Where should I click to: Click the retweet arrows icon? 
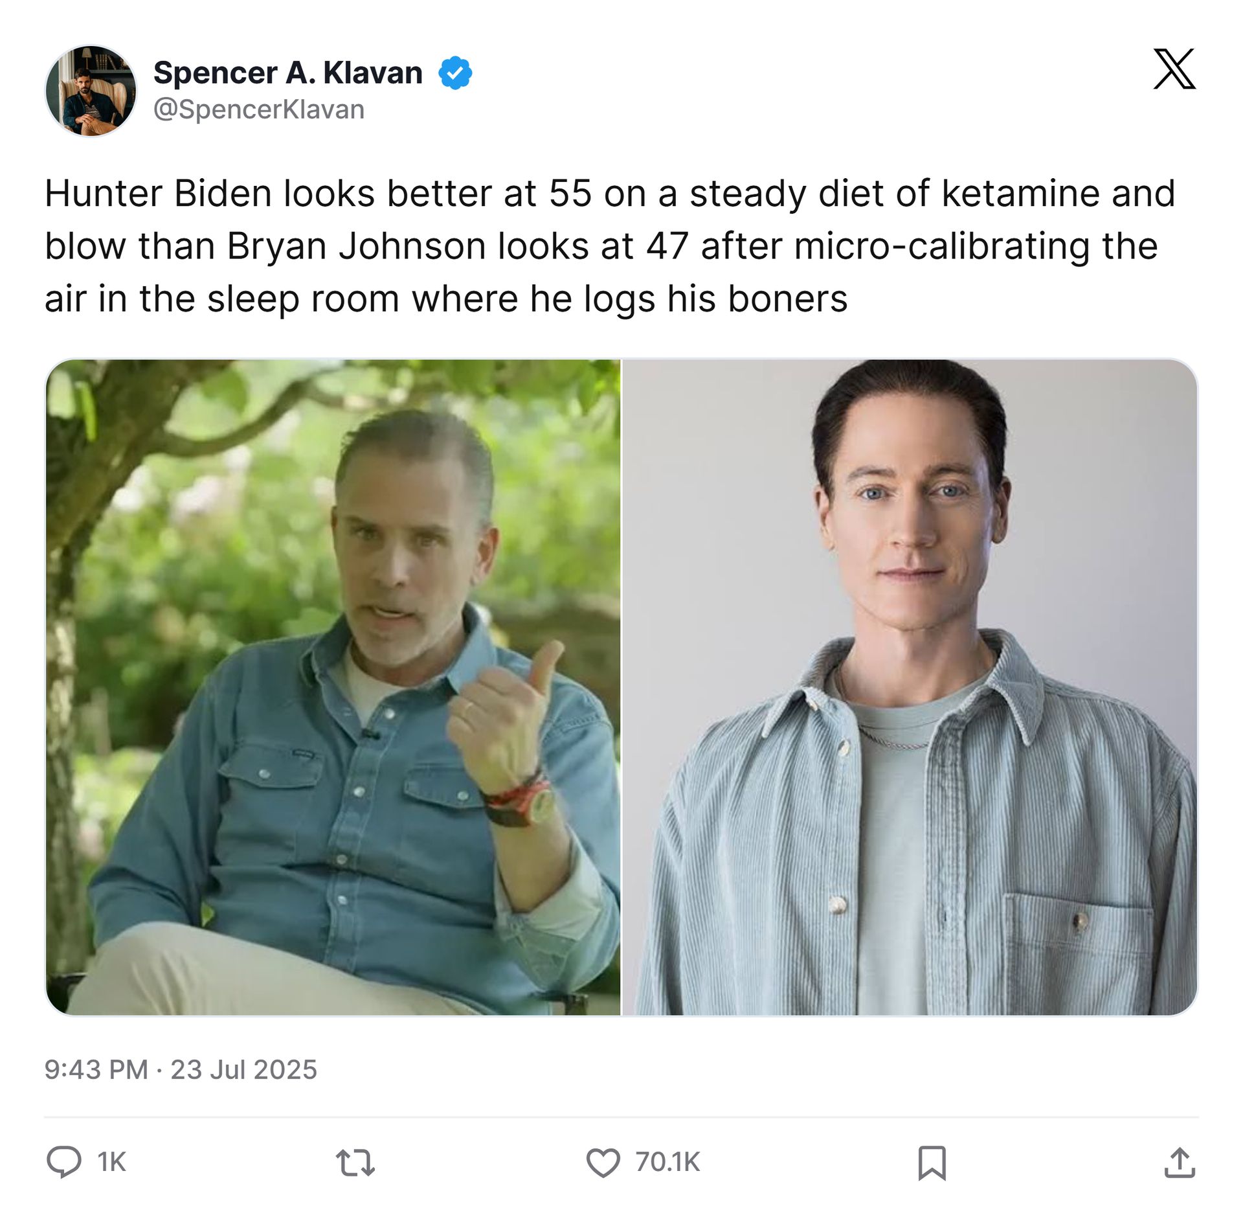(355, 1162)
